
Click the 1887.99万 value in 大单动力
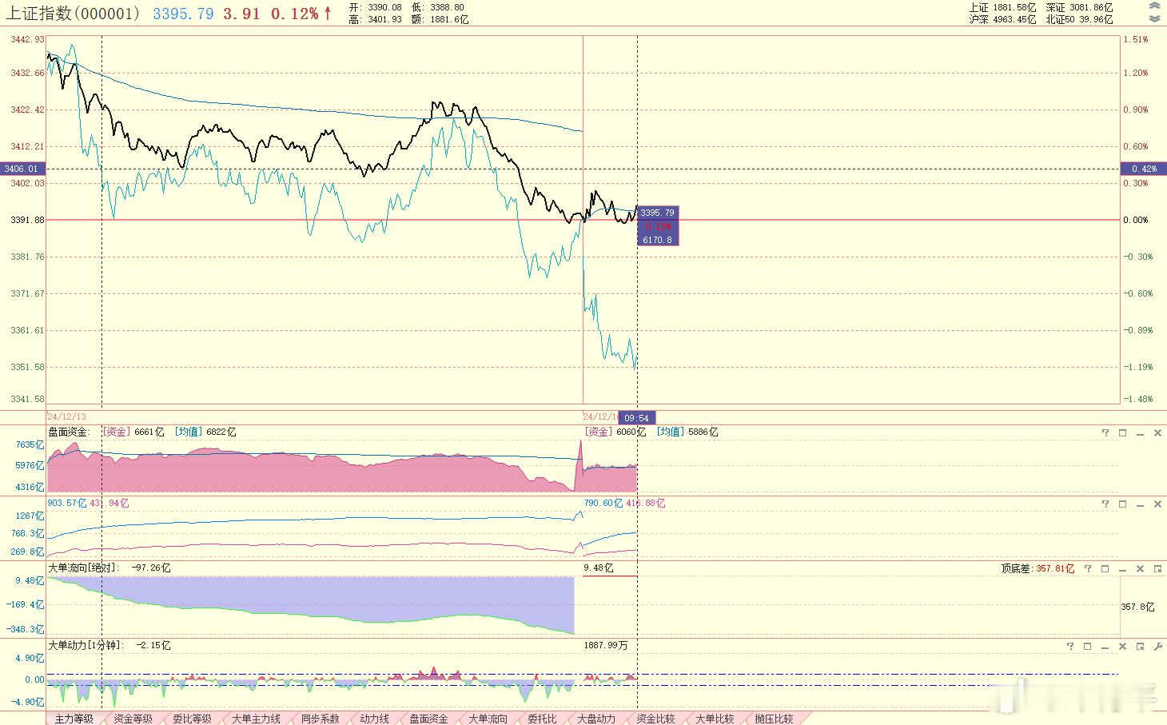606,645
